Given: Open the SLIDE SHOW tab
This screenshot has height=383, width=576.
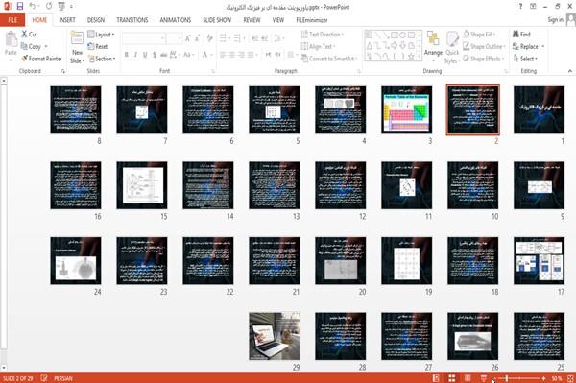Looking at the screenshot, I should [217, 20].
